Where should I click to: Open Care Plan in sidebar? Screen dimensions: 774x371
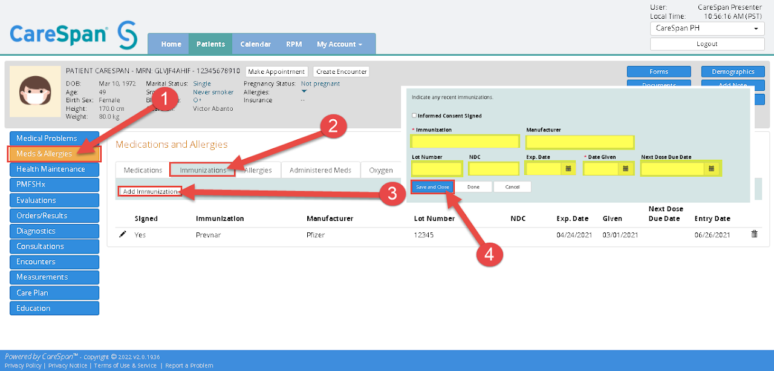click(54, 292)
